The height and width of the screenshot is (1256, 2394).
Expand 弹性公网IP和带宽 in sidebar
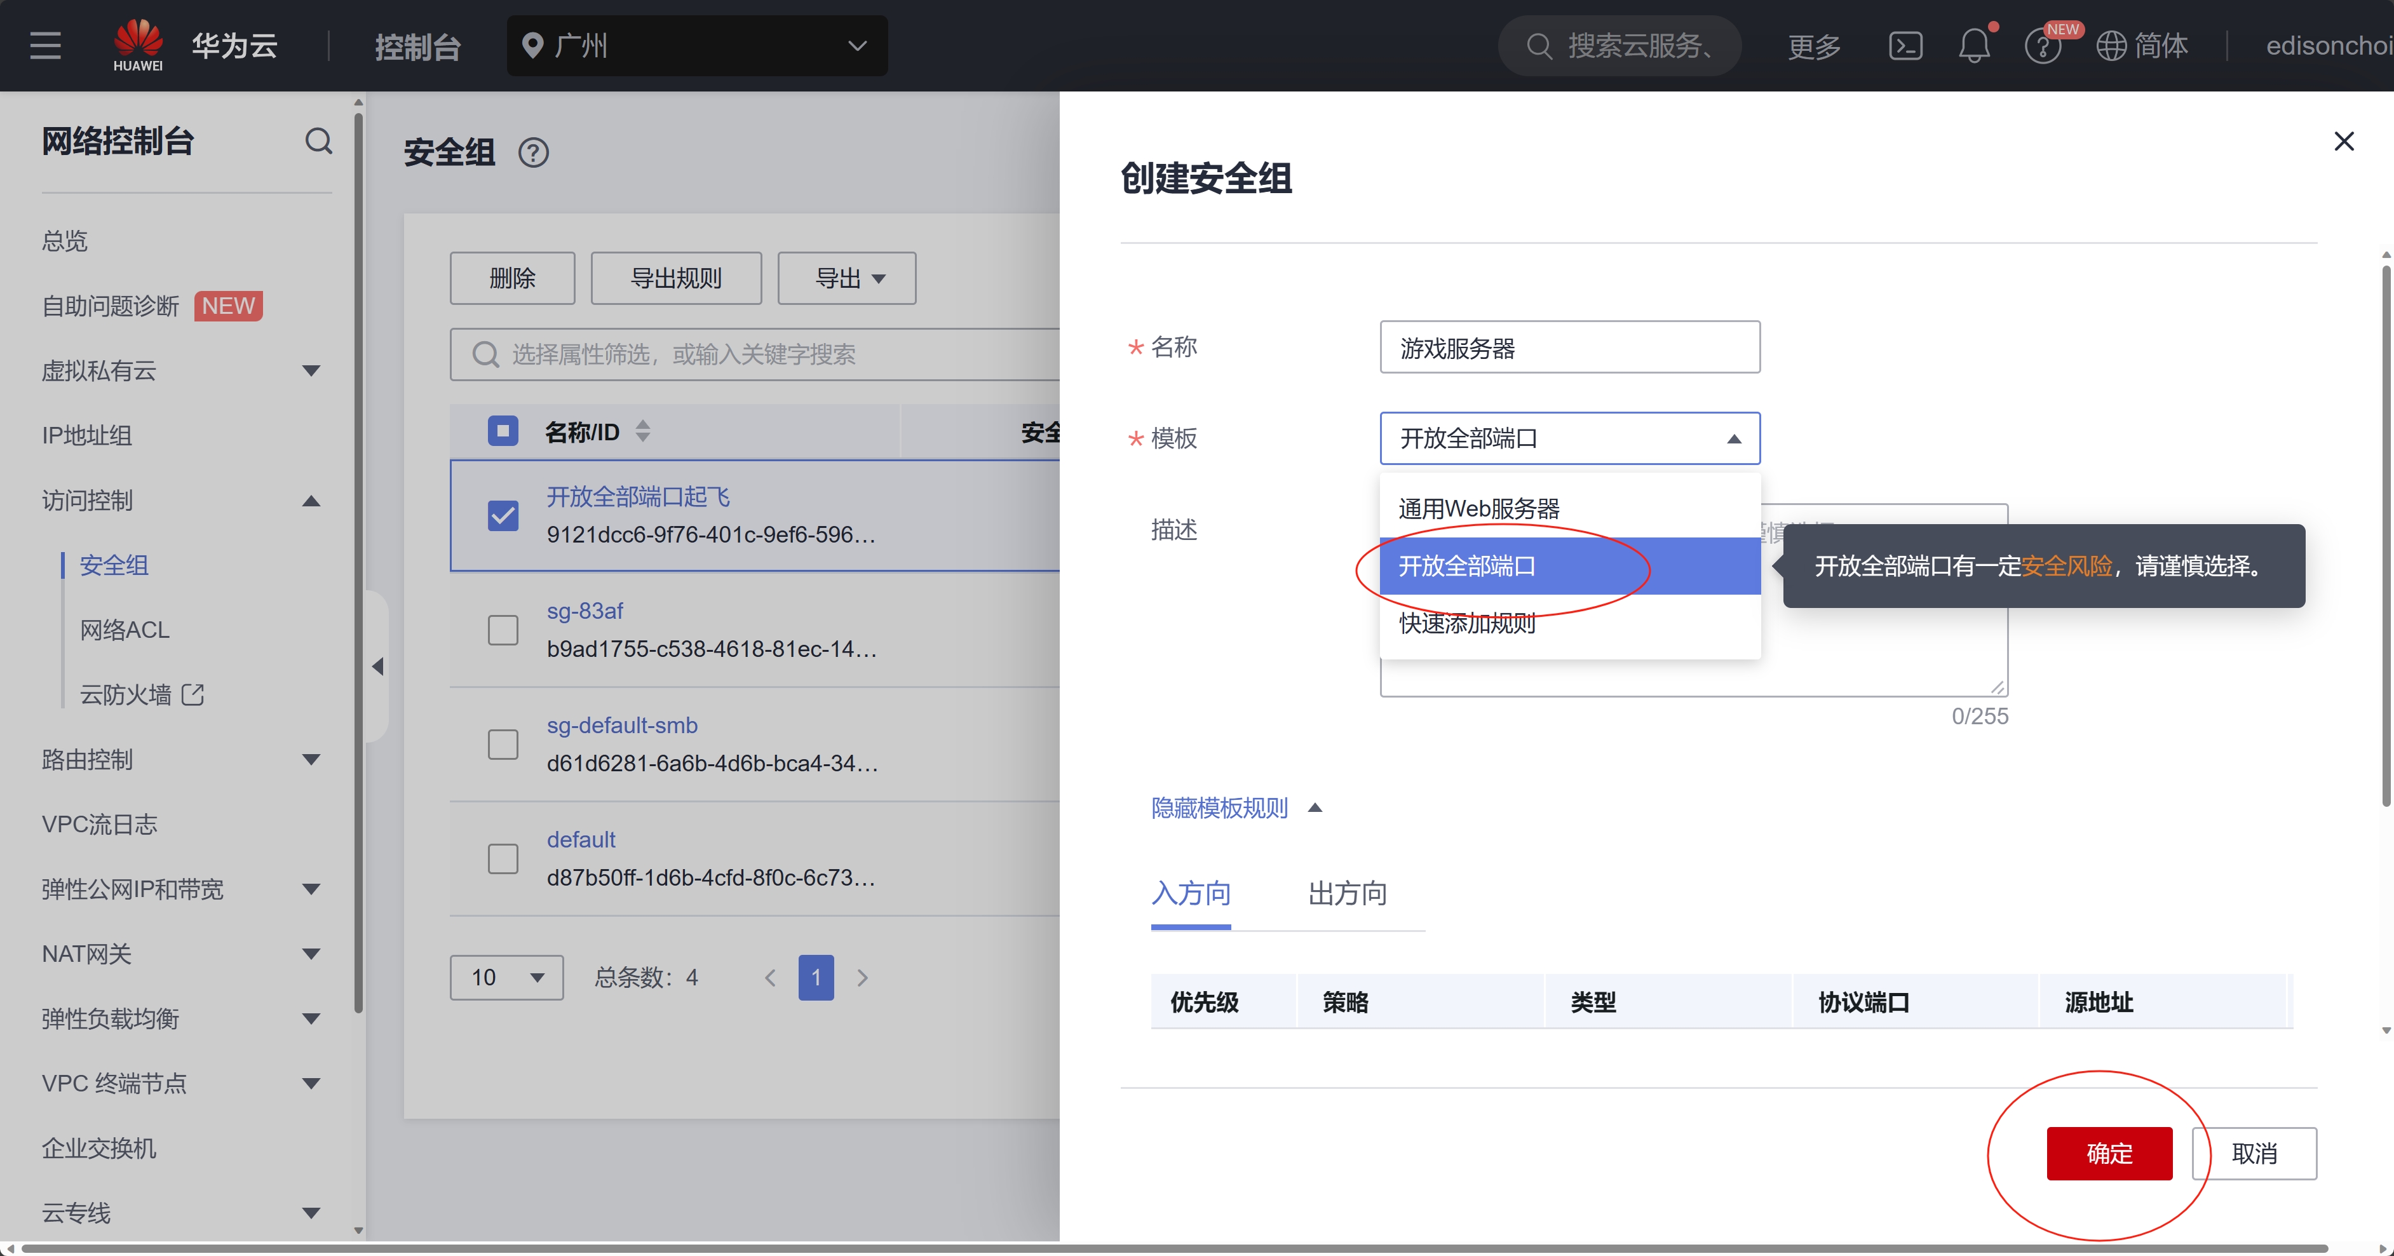[311, 889]
